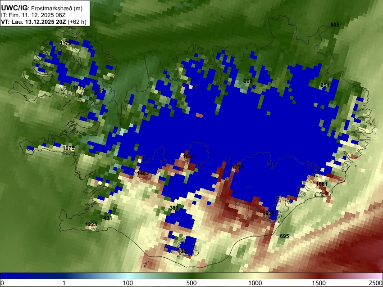Click the map value label 1593
This screenshot has width=383, height=287.
point(189,156)
